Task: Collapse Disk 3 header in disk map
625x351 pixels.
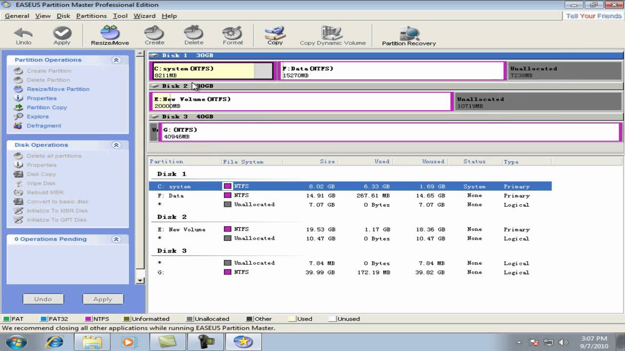Action: 154,117
